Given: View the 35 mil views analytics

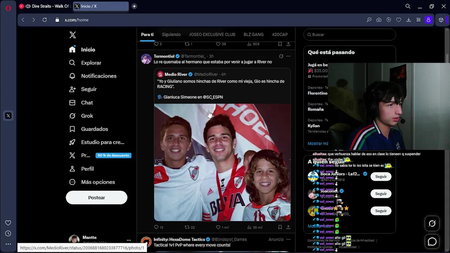Looking at the screenshot, I should (255, 227).
